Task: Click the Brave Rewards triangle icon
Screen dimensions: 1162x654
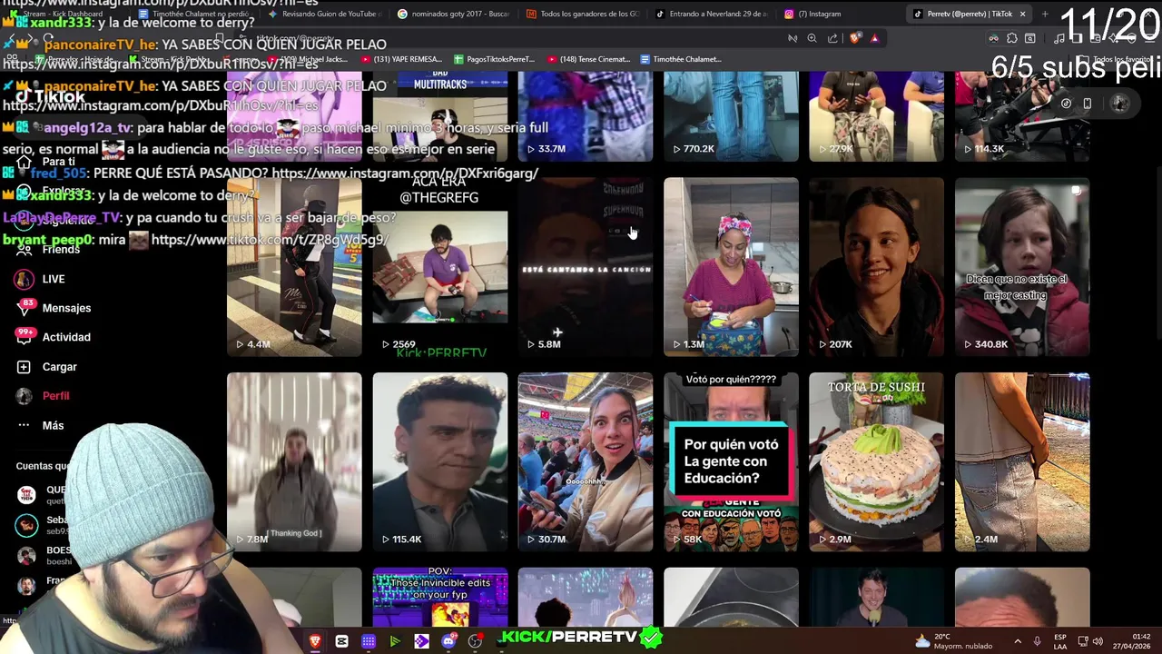Action: pyautogui.click(x=874, y=38)
